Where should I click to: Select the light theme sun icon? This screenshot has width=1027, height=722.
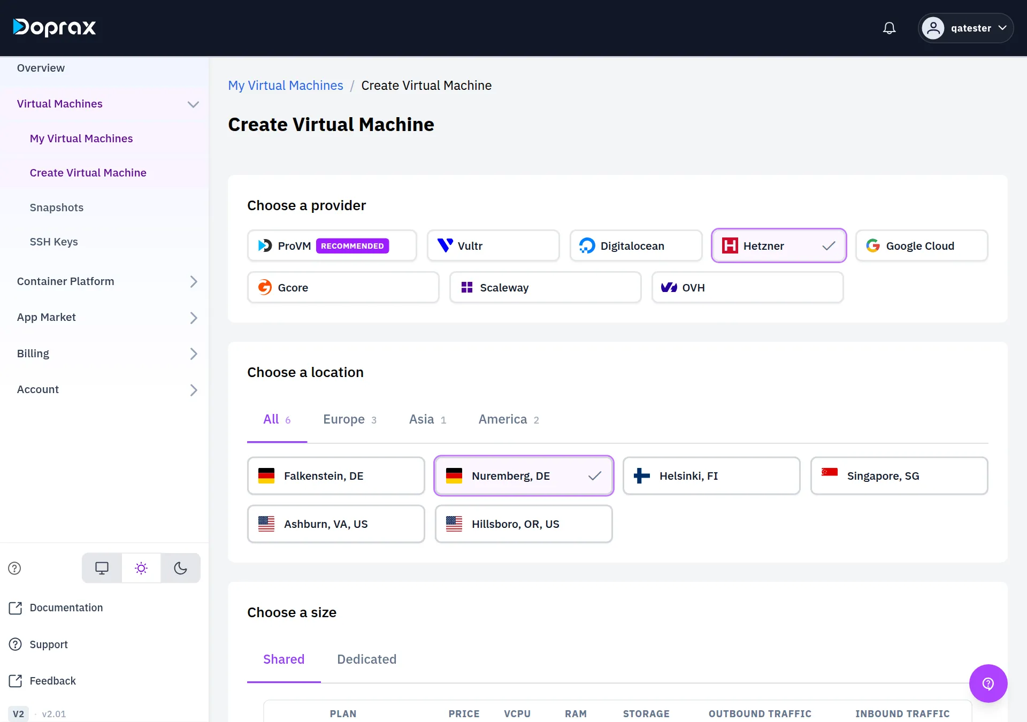[x=141, y=568]
